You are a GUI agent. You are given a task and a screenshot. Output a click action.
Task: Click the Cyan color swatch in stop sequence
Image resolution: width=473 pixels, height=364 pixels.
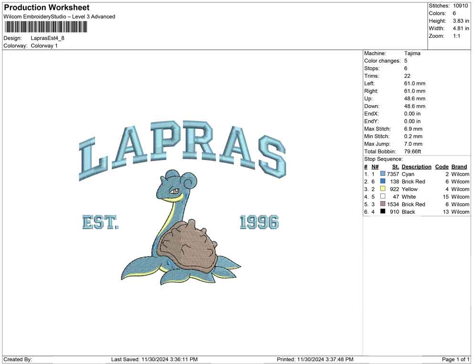pyautogui.click(x=383, y=174)
